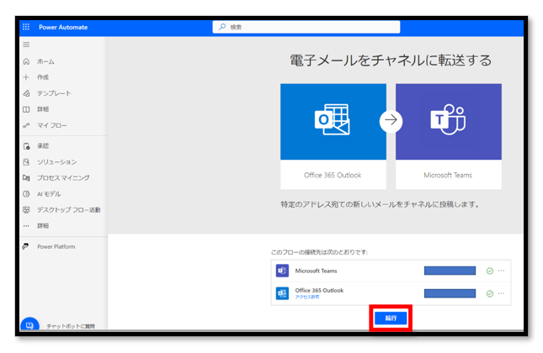The image size is (543, 353).
Task: Click the ソリューション icon
Action: click(26, 162)
